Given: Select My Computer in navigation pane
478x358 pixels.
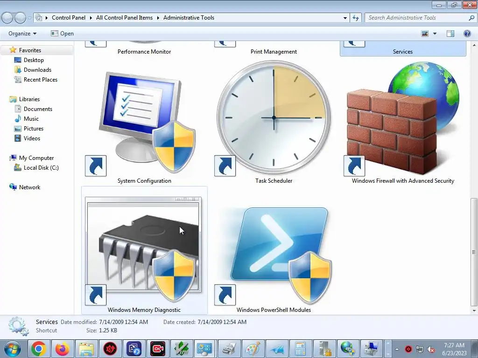Looking at the screenshot, I should point(36,158).
